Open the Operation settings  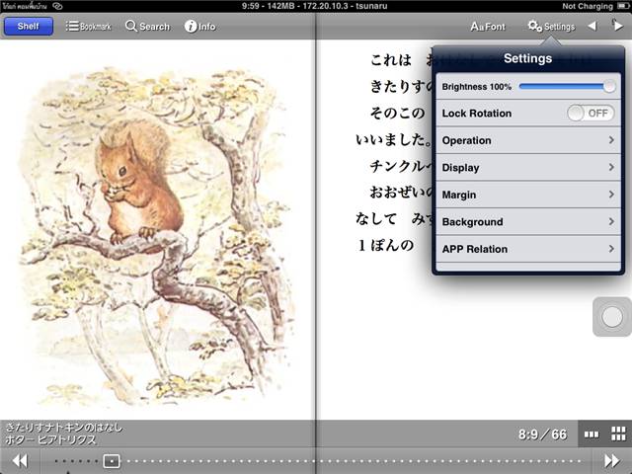click(528, 140)
